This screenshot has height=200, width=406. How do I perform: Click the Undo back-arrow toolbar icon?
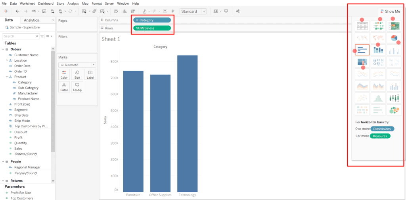(x=17, y=11)
